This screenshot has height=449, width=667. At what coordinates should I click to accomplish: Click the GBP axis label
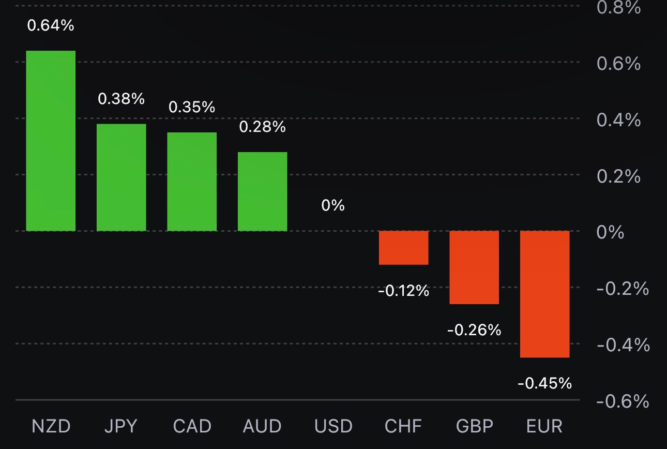(x=474, y=426)
